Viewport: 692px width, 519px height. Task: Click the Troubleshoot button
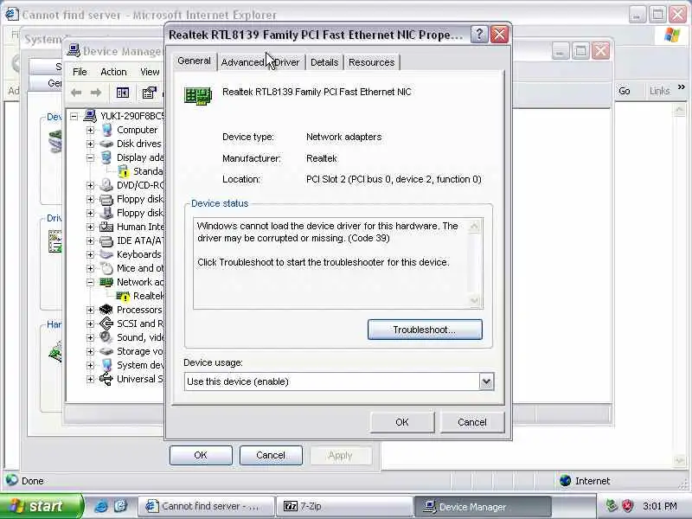click(425, 330)
